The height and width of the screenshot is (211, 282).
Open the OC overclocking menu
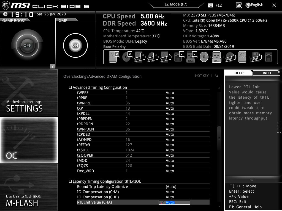29,140
